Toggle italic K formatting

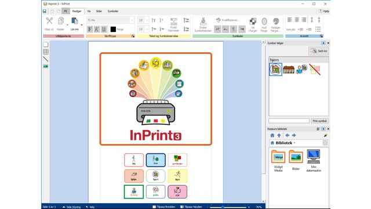tap(97, 29)
